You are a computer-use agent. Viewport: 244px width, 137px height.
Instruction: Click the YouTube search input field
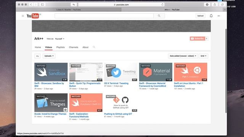104,16
